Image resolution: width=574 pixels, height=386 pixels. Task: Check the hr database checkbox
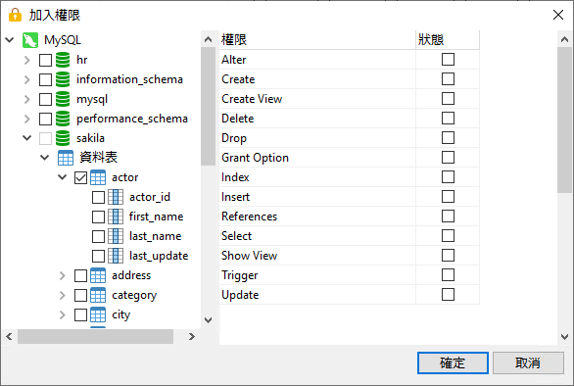pos(45,60)
